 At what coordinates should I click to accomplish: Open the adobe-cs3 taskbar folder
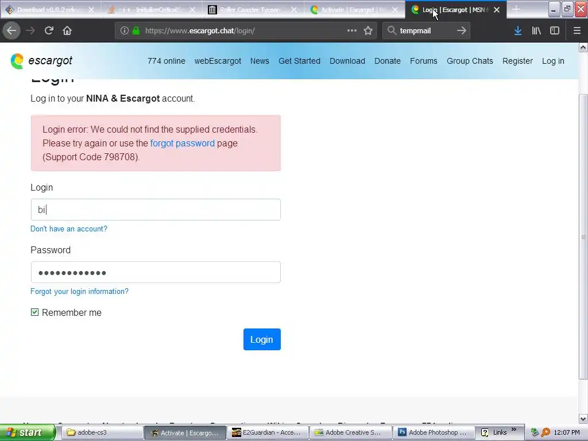pyautogui.click(x=102, y=432)
